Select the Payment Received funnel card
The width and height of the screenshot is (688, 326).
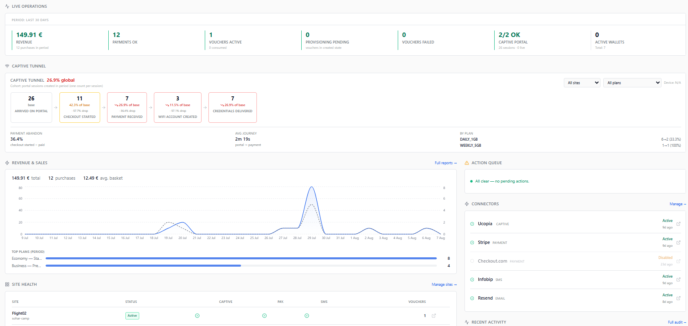pyautogui.click(x=127, y=108)
